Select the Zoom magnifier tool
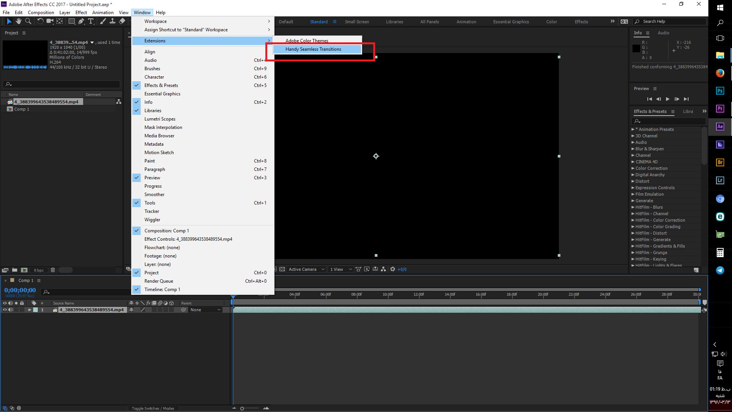 (28, 21)
